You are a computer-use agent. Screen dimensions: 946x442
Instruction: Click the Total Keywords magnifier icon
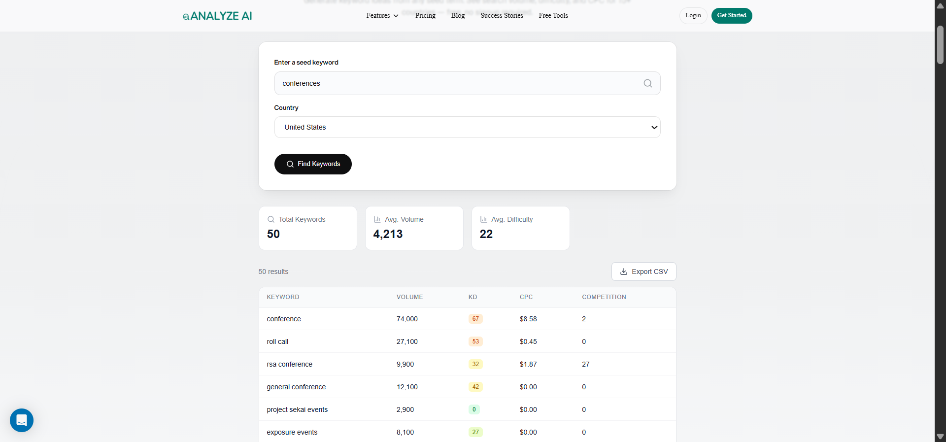pos(271,219)
